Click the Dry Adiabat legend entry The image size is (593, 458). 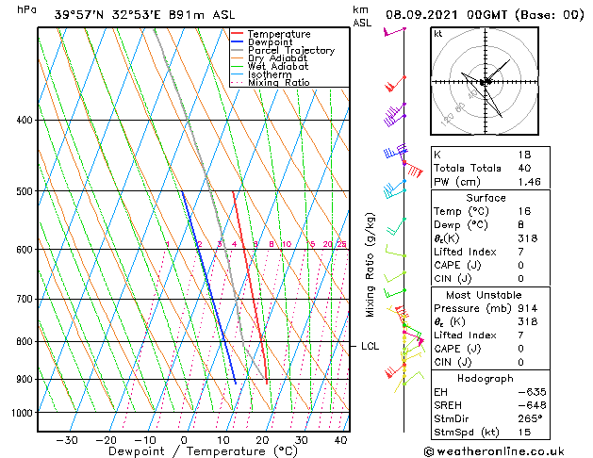[277, 58]
